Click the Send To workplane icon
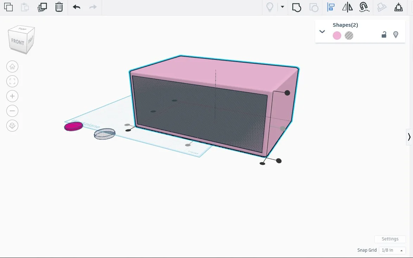The image size is (413, 258). pyautogui.click(x=382, y=7)
